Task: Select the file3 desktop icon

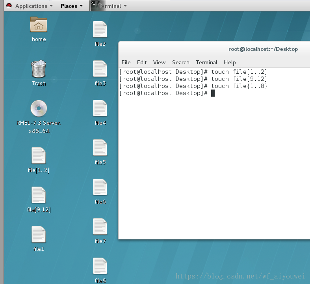Action: point(100,69)
